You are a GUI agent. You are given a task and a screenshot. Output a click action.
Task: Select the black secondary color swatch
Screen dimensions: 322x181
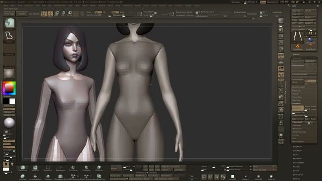click(6, 101)
